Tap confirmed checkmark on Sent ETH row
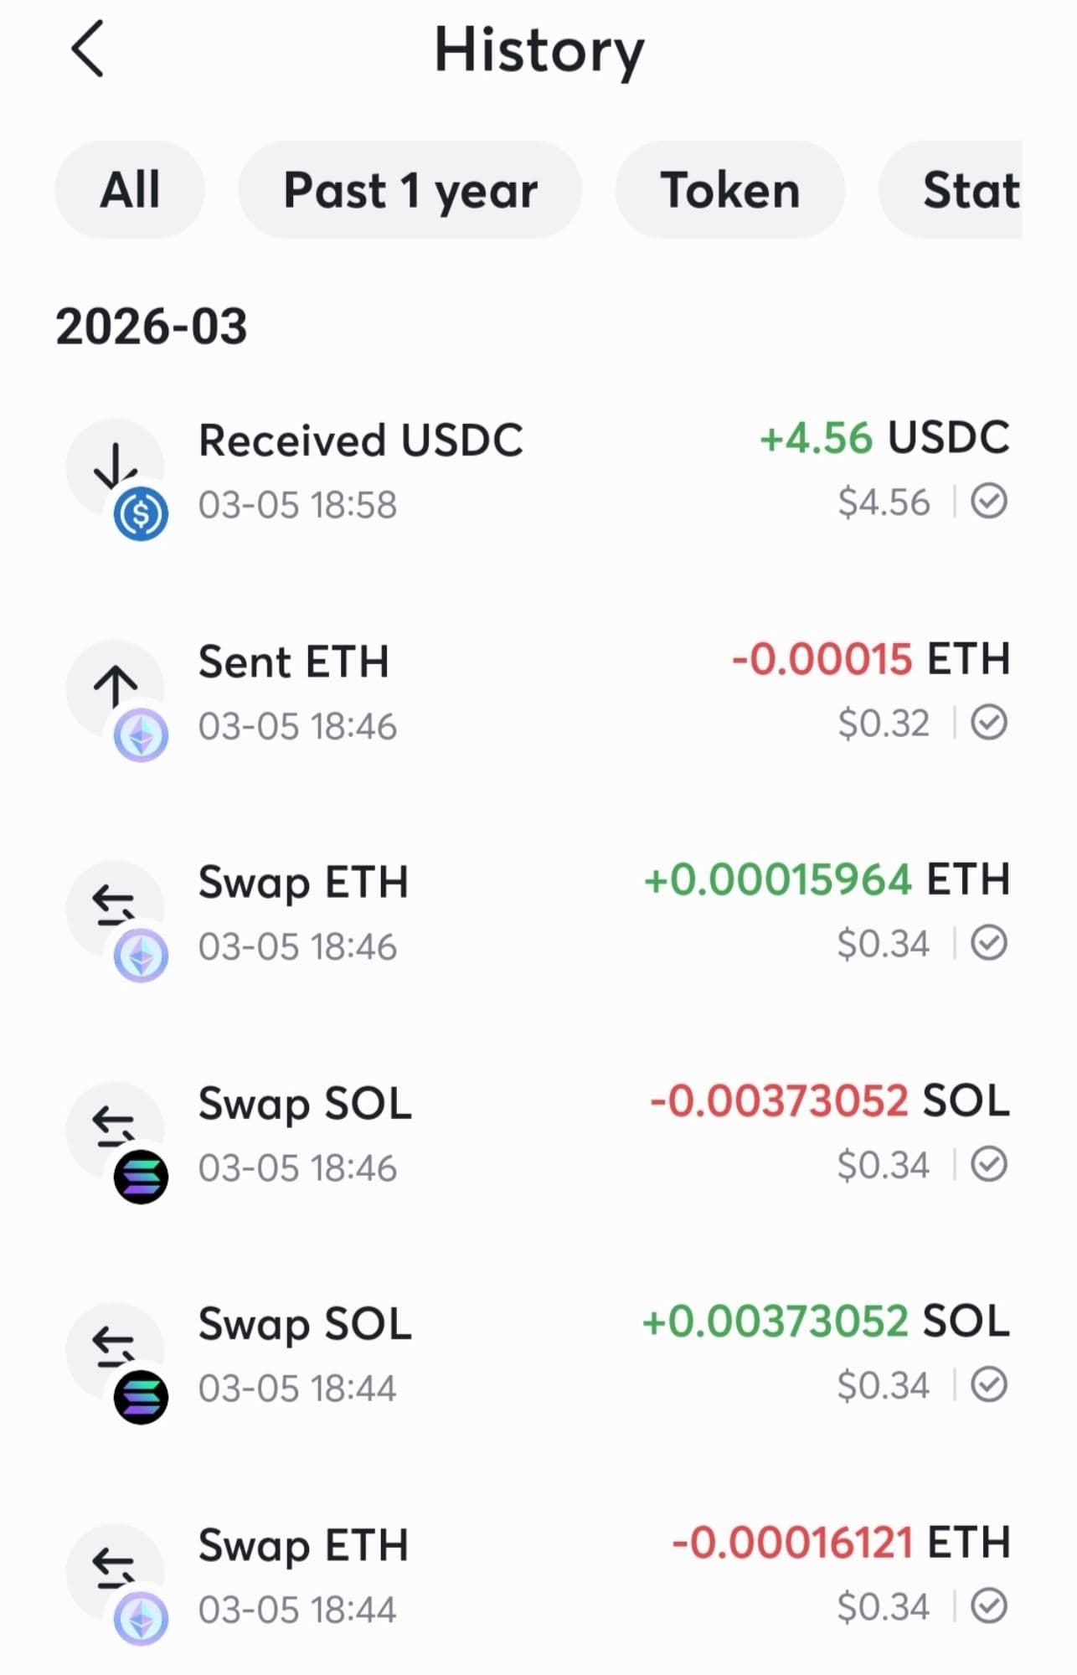Image resolution: width=1077 pixels, height=1675 pixels. tap(989, 723)
